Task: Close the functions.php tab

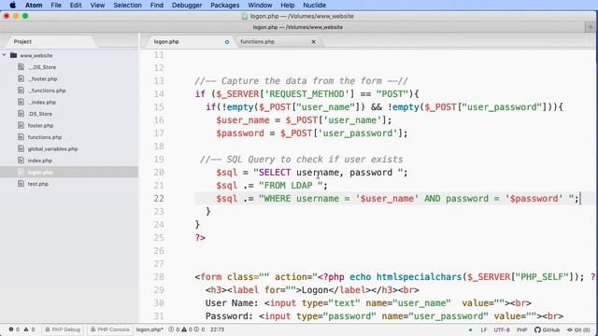Action: point(314,41)
